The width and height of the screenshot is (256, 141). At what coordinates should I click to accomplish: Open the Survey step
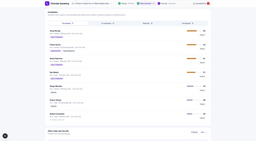pyautogui.click(x=166, y=3)
